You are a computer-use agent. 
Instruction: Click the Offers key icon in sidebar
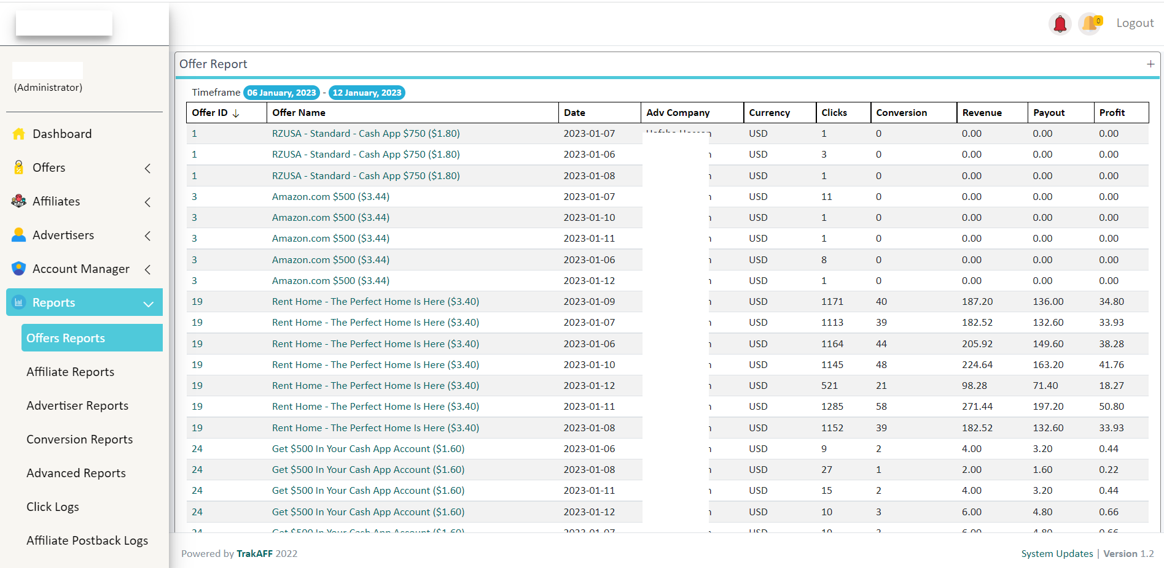(x=18, y=167)
